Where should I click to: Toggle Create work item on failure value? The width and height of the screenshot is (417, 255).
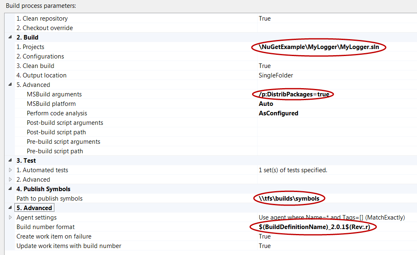point(265,236)
